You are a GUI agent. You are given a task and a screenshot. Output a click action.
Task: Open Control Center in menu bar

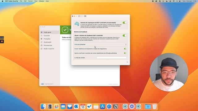pos(180,1)
